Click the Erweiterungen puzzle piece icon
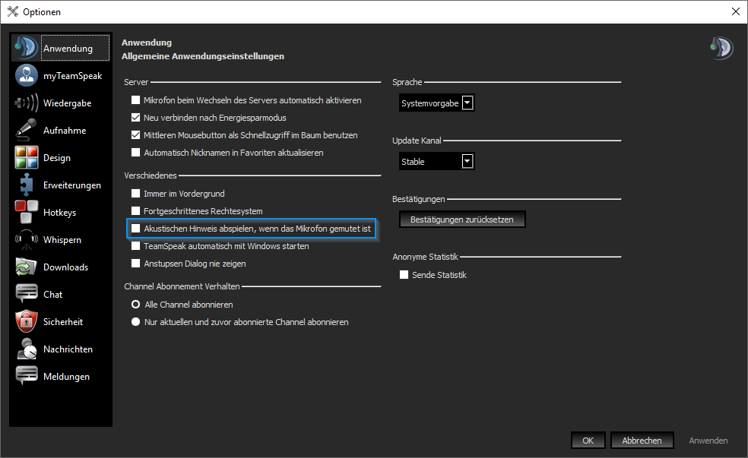Viewport: 748px width, 458px height. point(27,185)
